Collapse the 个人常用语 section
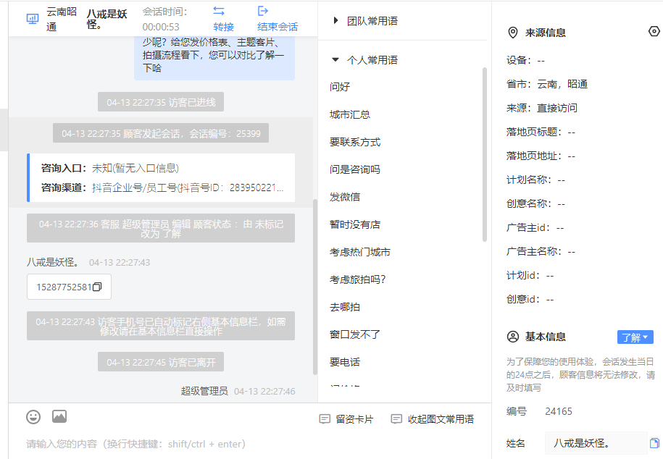663x459 pixels. click(335, 59)
